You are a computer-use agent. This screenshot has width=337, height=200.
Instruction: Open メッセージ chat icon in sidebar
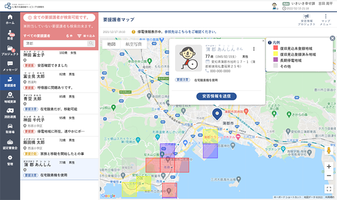(x=10, y=66)
